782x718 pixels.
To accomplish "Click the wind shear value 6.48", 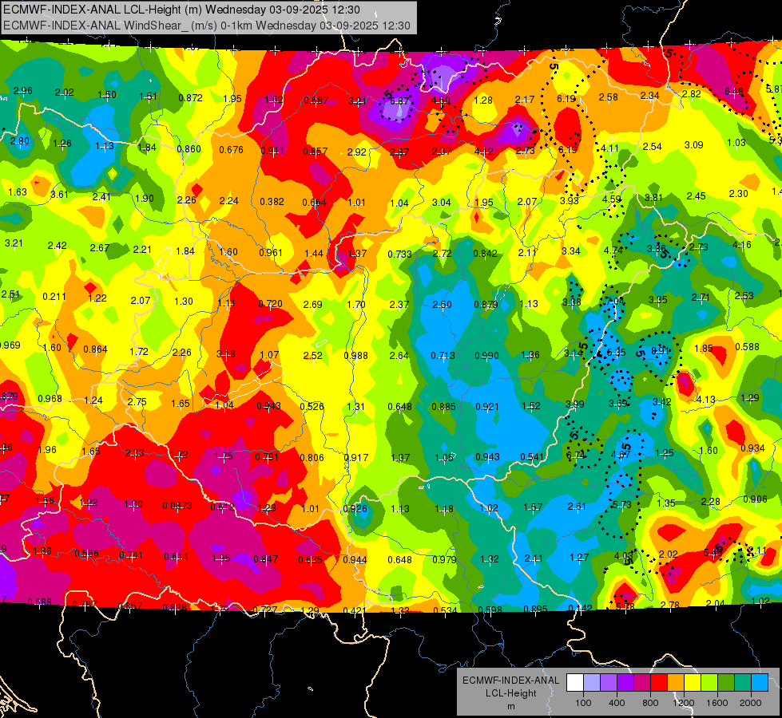I will coord(734,91).
